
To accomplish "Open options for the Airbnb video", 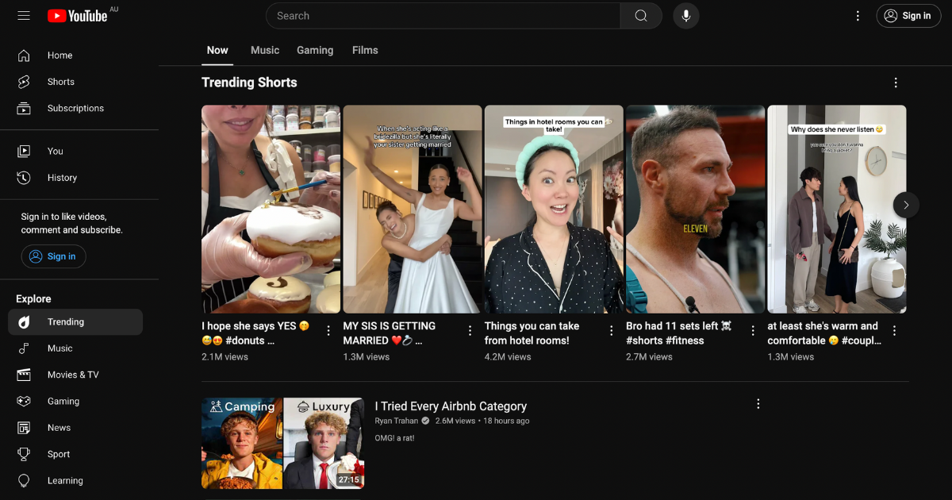I will click(758, 403).
